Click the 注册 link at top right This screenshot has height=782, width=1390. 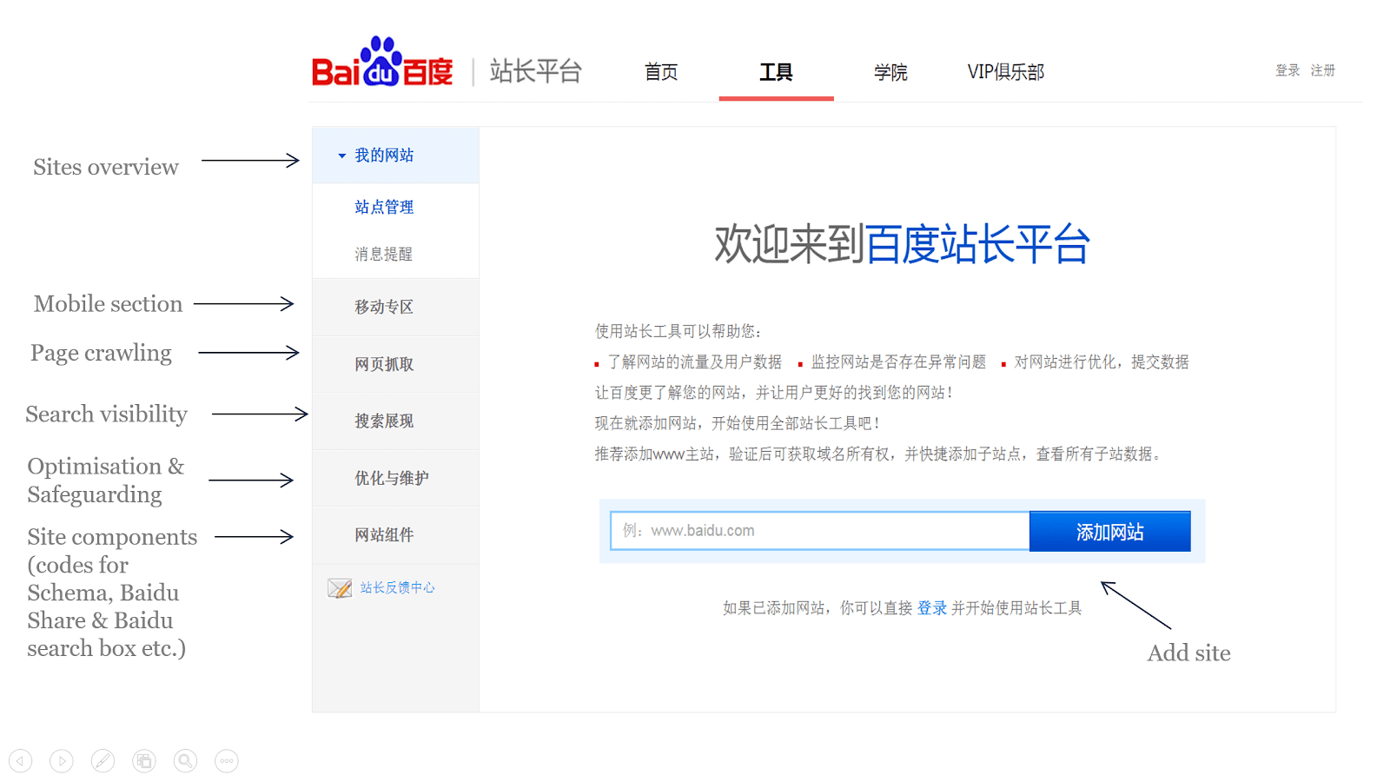coord(1323,70)
